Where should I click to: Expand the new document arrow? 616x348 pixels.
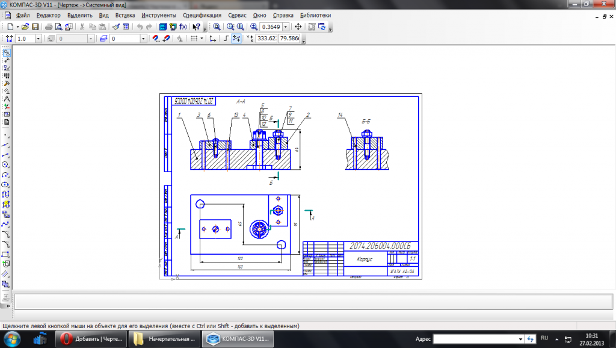point(17,26)
